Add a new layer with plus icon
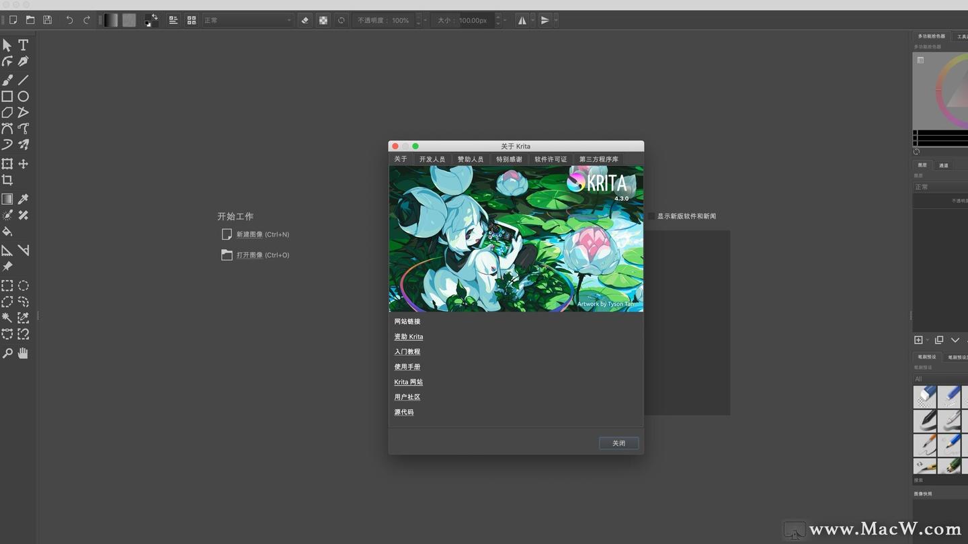The width and height of the screenshot is (968, 544). [919, 341]
